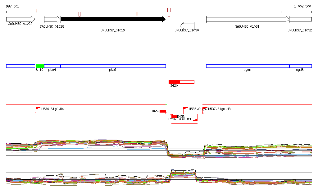This screenshot has height=190, width=318.
Task: Click the 997 501 start coordinate label
Action: coord(12,6)
